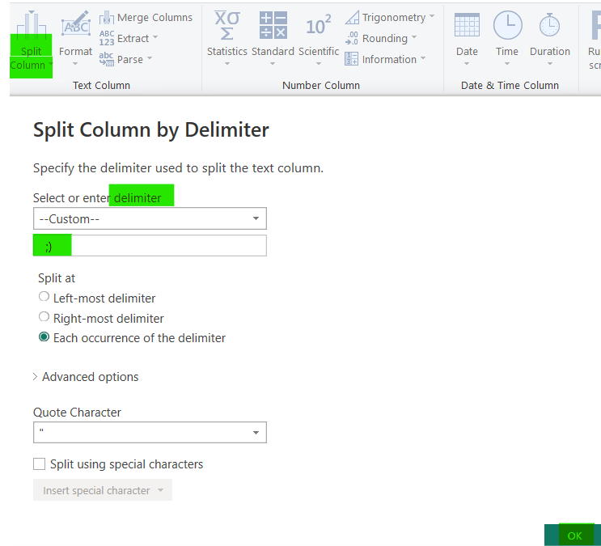Image resolution: width=601 pixels, height=546 pixels.
Task: Select Left-most delimiter option
Action: [44, 297]
